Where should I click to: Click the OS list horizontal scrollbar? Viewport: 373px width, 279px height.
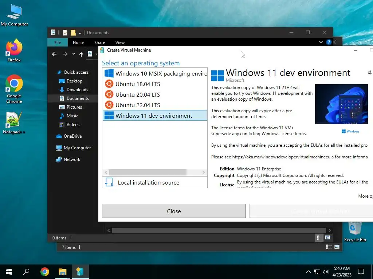pyautogui.click(x=148, y=172)
